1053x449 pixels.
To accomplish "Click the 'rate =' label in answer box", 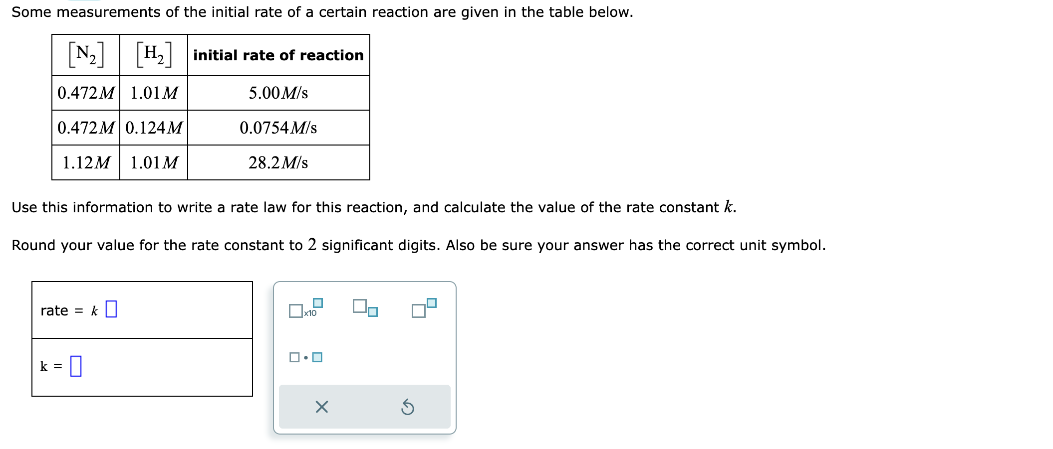I will pyautogui.click(x=62, y=310).
